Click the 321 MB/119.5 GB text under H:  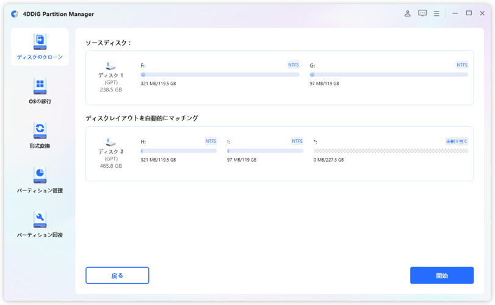pos(158,160)
